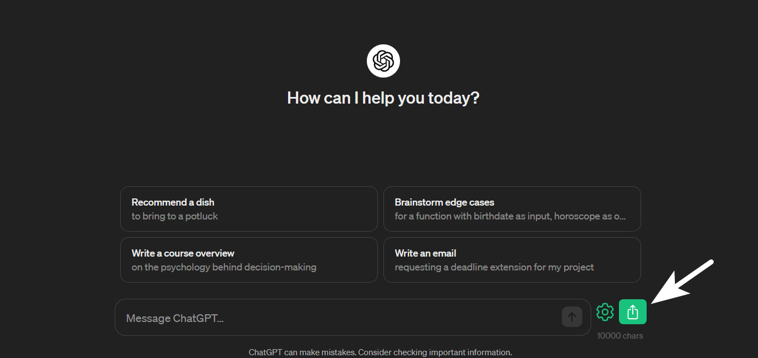Click the ChatGPT logo icon
This screenshot has width=758, height=358.
(x=383, y=61)
